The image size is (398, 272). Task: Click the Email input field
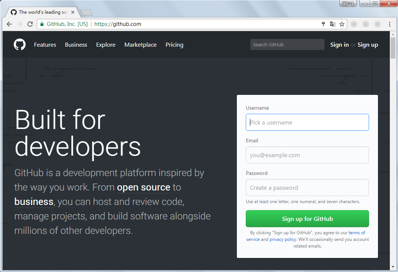click(307, 155)
